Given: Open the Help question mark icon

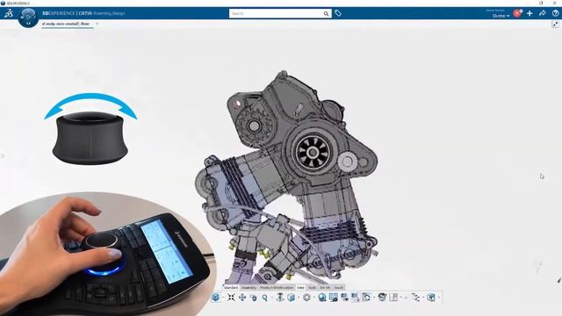Looking at the screenshot, I should coord(556,13).
